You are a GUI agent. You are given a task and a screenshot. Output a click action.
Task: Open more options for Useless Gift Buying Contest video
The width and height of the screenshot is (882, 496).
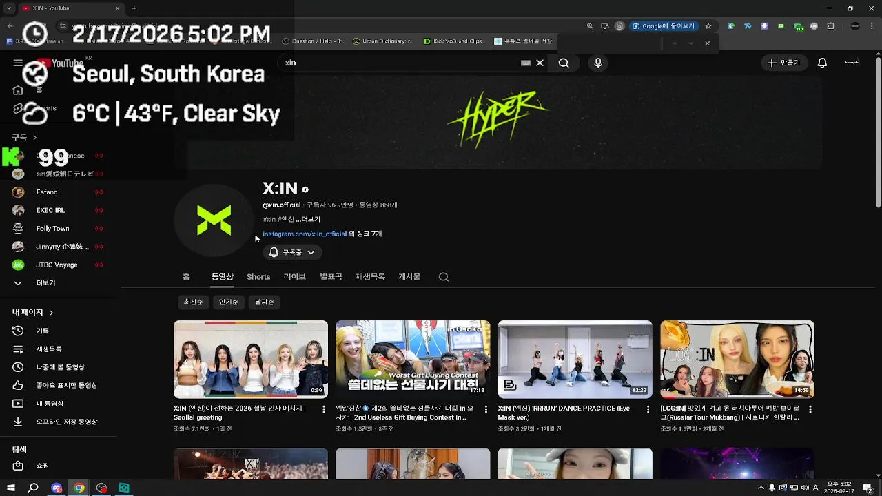click(x=486, y=409)
